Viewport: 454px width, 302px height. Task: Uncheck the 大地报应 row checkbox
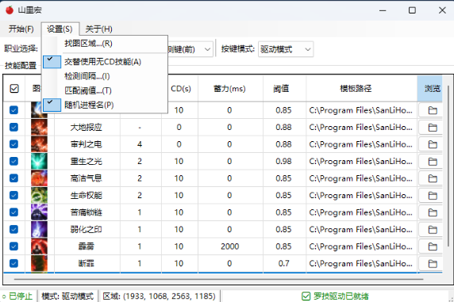(14, 128)
